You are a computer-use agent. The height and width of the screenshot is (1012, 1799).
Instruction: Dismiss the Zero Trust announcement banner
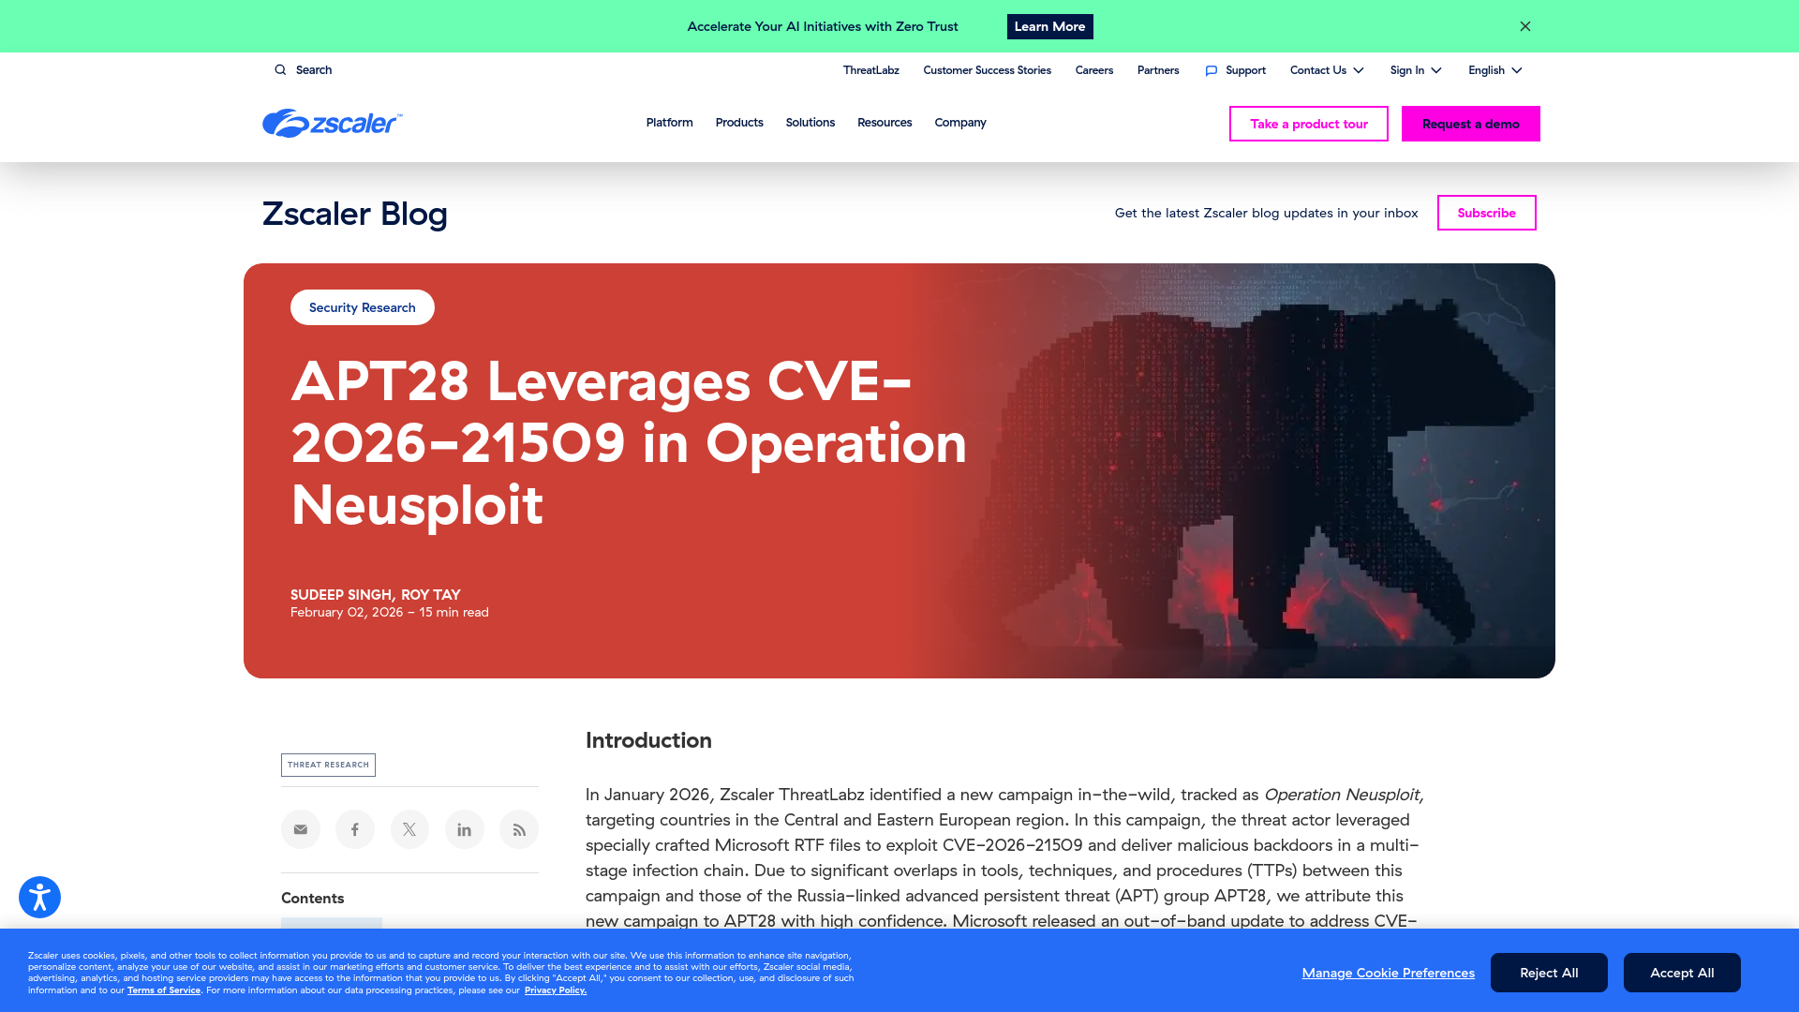(1524, 26)
